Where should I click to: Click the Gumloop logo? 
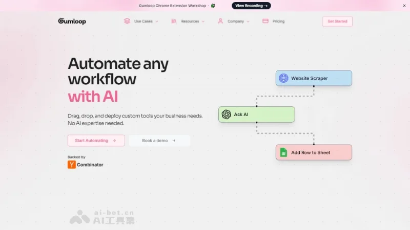[x=72, y=21]
